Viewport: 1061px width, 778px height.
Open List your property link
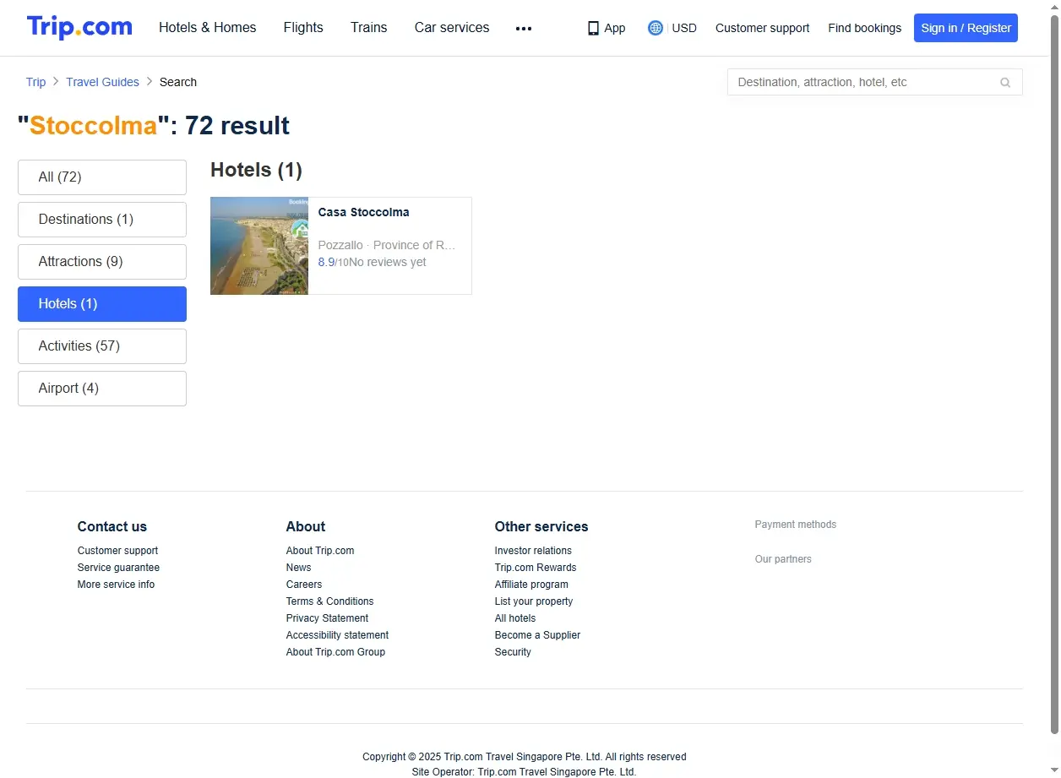click(x=534, y=601)
